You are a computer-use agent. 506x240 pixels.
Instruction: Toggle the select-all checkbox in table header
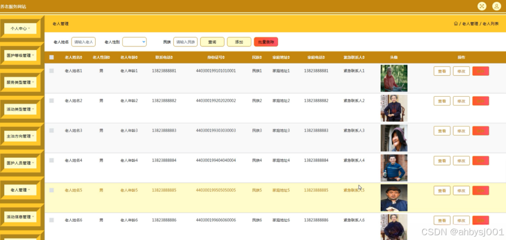(52, 57)
